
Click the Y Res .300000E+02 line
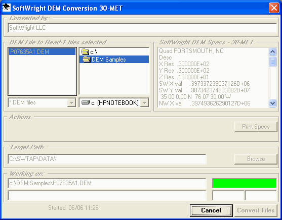[184, 71]
